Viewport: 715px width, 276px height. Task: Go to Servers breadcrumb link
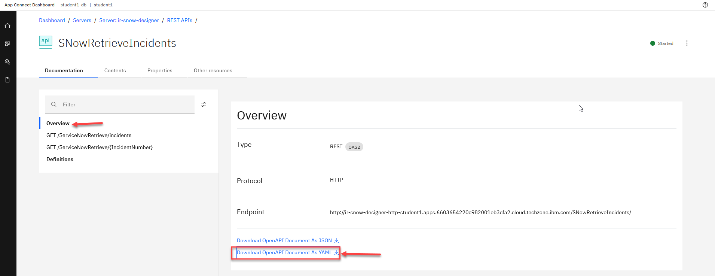tap(82, 20)
